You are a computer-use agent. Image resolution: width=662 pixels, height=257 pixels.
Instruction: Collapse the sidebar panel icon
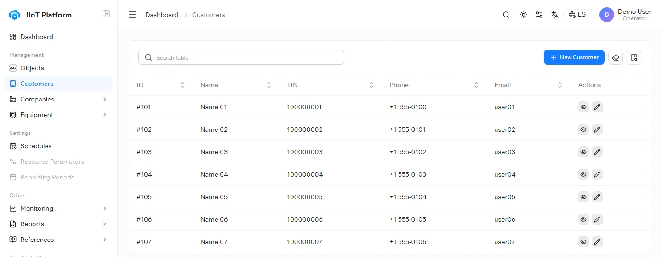pyautogui.click(x=106, y=14)
